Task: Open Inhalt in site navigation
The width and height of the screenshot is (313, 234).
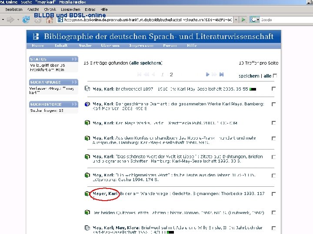Action: (x=61, y=45)
